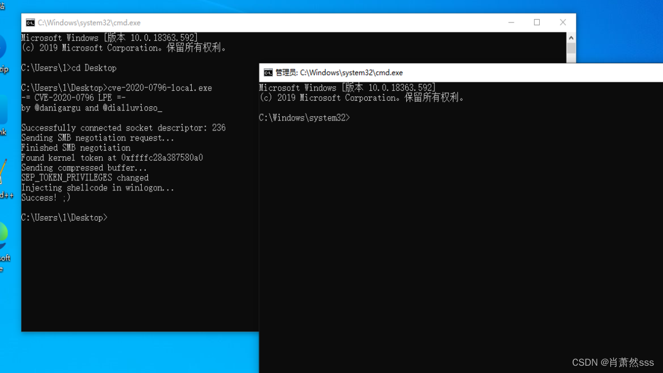Click the 'Finished SMB negotiation' line
Viewport: 663px width, 373px height.
(x=76, y=148)
